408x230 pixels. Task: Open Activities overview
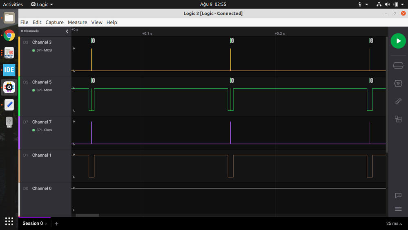tap(13, 5)
